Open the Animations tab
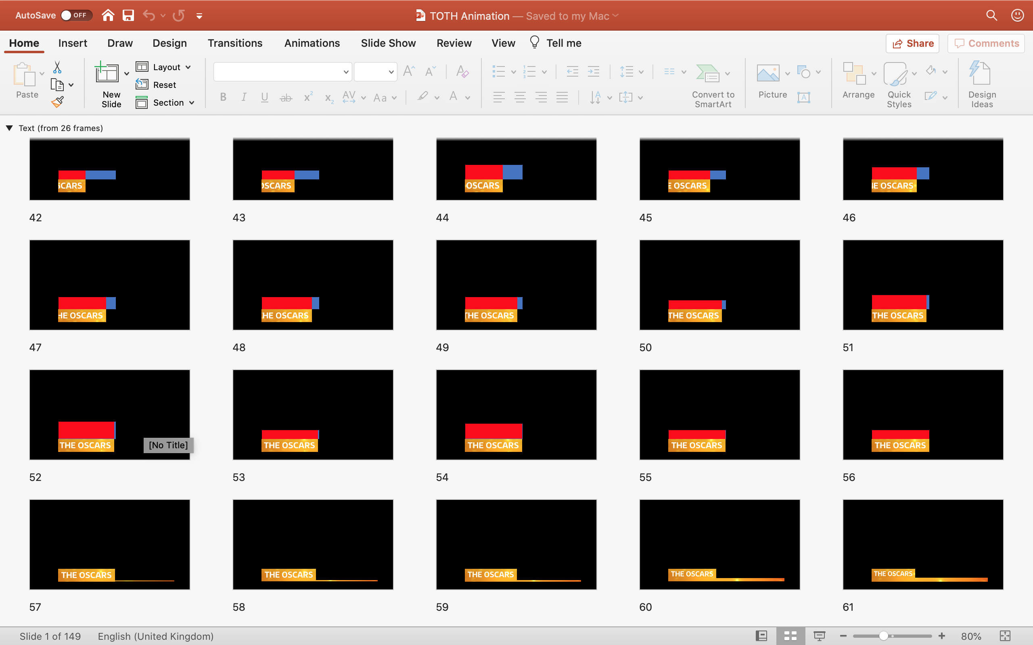 point(312,43)
